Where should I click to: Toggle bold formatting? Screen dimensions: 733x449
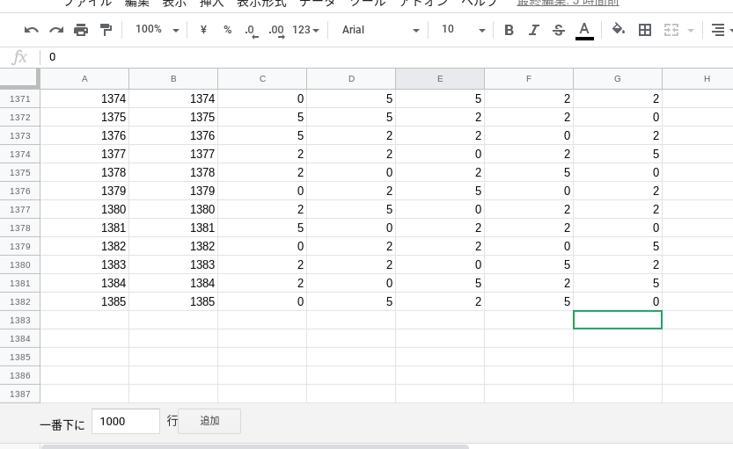(509, 31)
